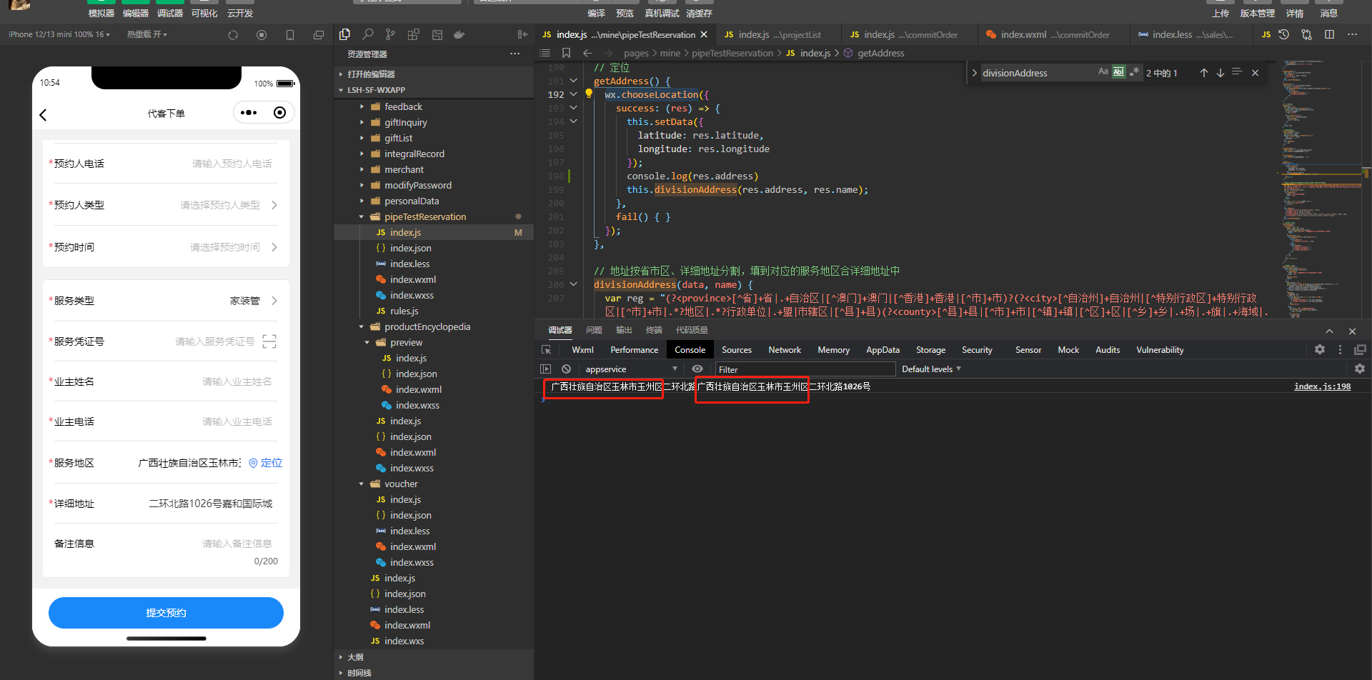This screenshot has height=680, width=1372.
Task: Open console settings gear beside Default levels
Action: pyautogui.click(x=1360, y=369)
